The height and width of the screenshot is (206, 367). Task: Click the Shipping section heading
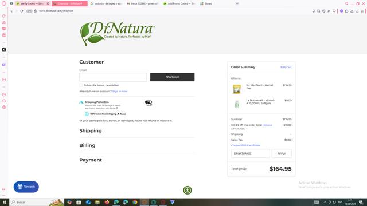tap(91, 131)
